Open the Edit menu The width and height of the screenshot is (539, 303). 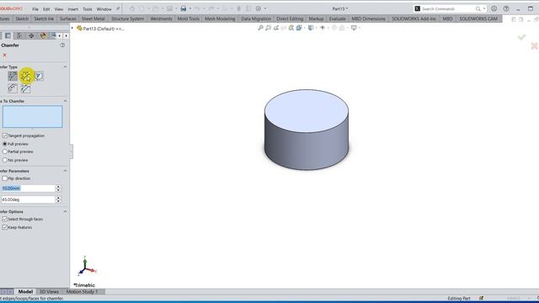point(46,9)
